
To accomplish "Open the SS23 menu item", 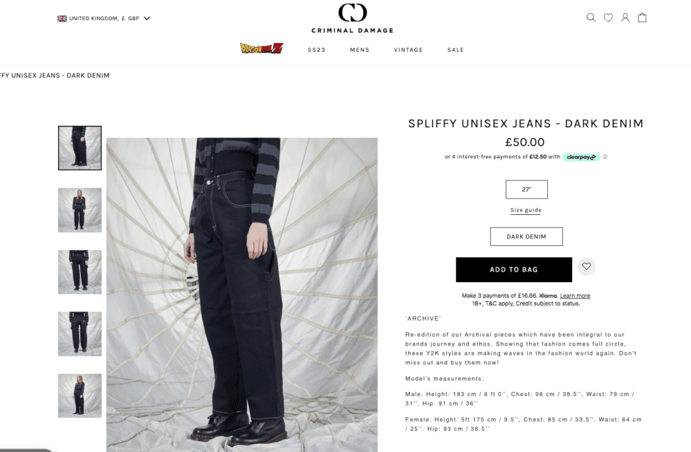I will pos(316,50).
